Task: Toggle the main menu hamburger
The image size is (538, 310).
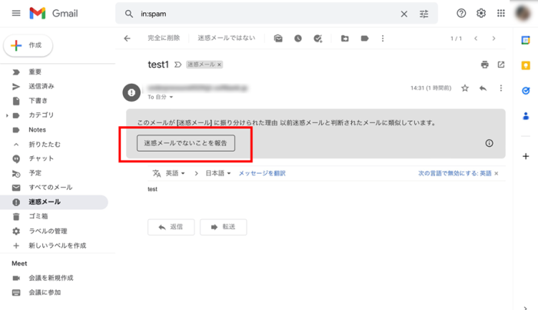Action: tap(16, 14)
